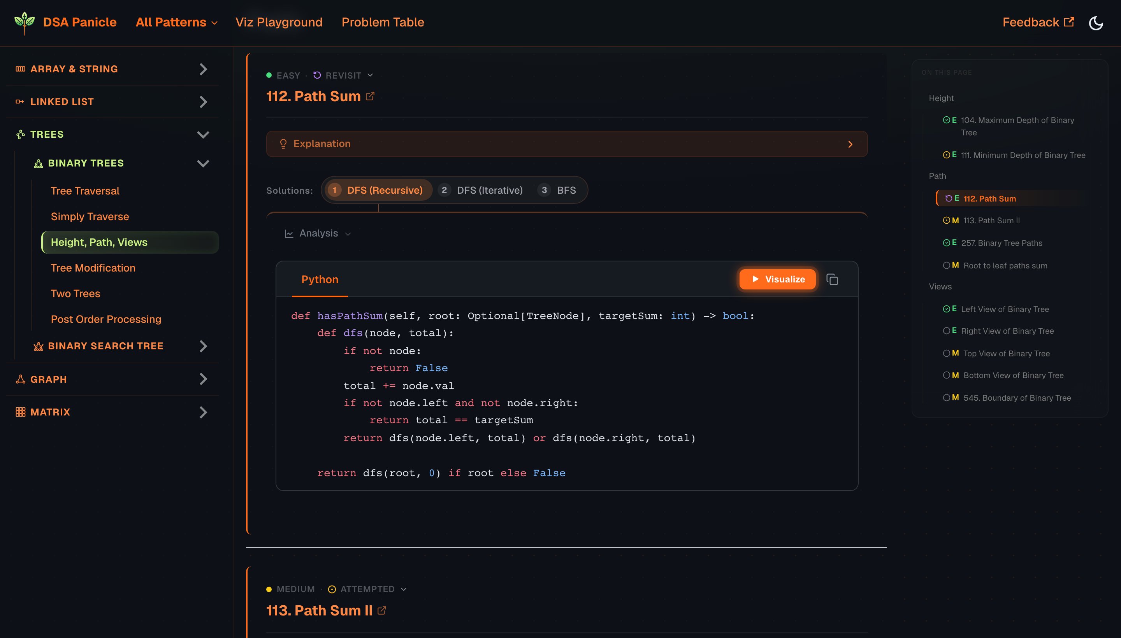Open the external link icon next to 113. Path Sum II

click(382, 610)
